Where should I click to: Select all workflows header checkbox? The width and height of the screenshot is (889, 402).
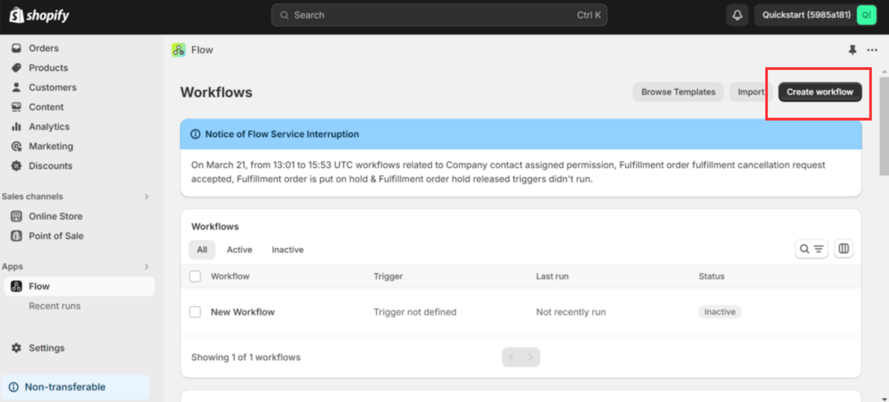point(195,276)
